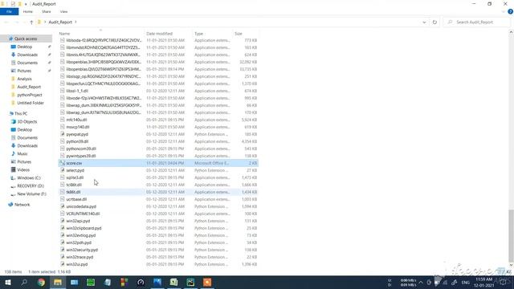Image resolution: width=514 pixels, height=289 pixels.
Task: Click Properties icon in quick access toolbar
Action: 13,4
